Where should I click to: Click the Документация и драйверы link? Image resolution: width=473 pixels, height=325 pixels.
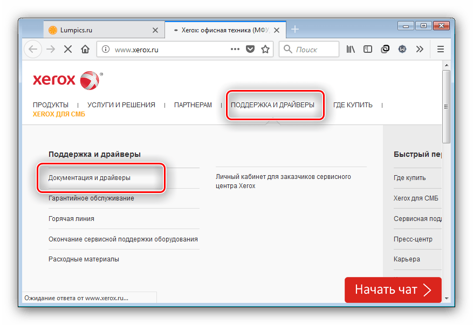[x=90, y=177]
